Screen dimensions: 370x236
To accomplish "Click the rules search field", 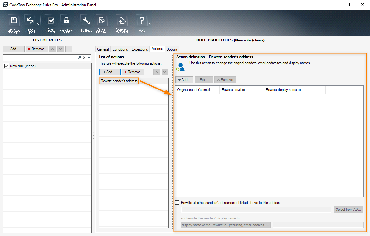I will tap(40, 58).
